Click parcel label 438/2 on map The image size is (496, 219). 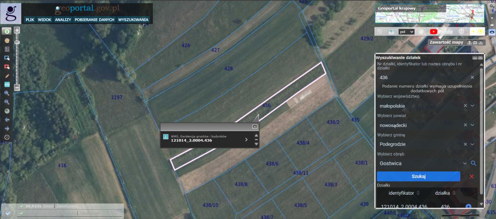pos(333,122)
